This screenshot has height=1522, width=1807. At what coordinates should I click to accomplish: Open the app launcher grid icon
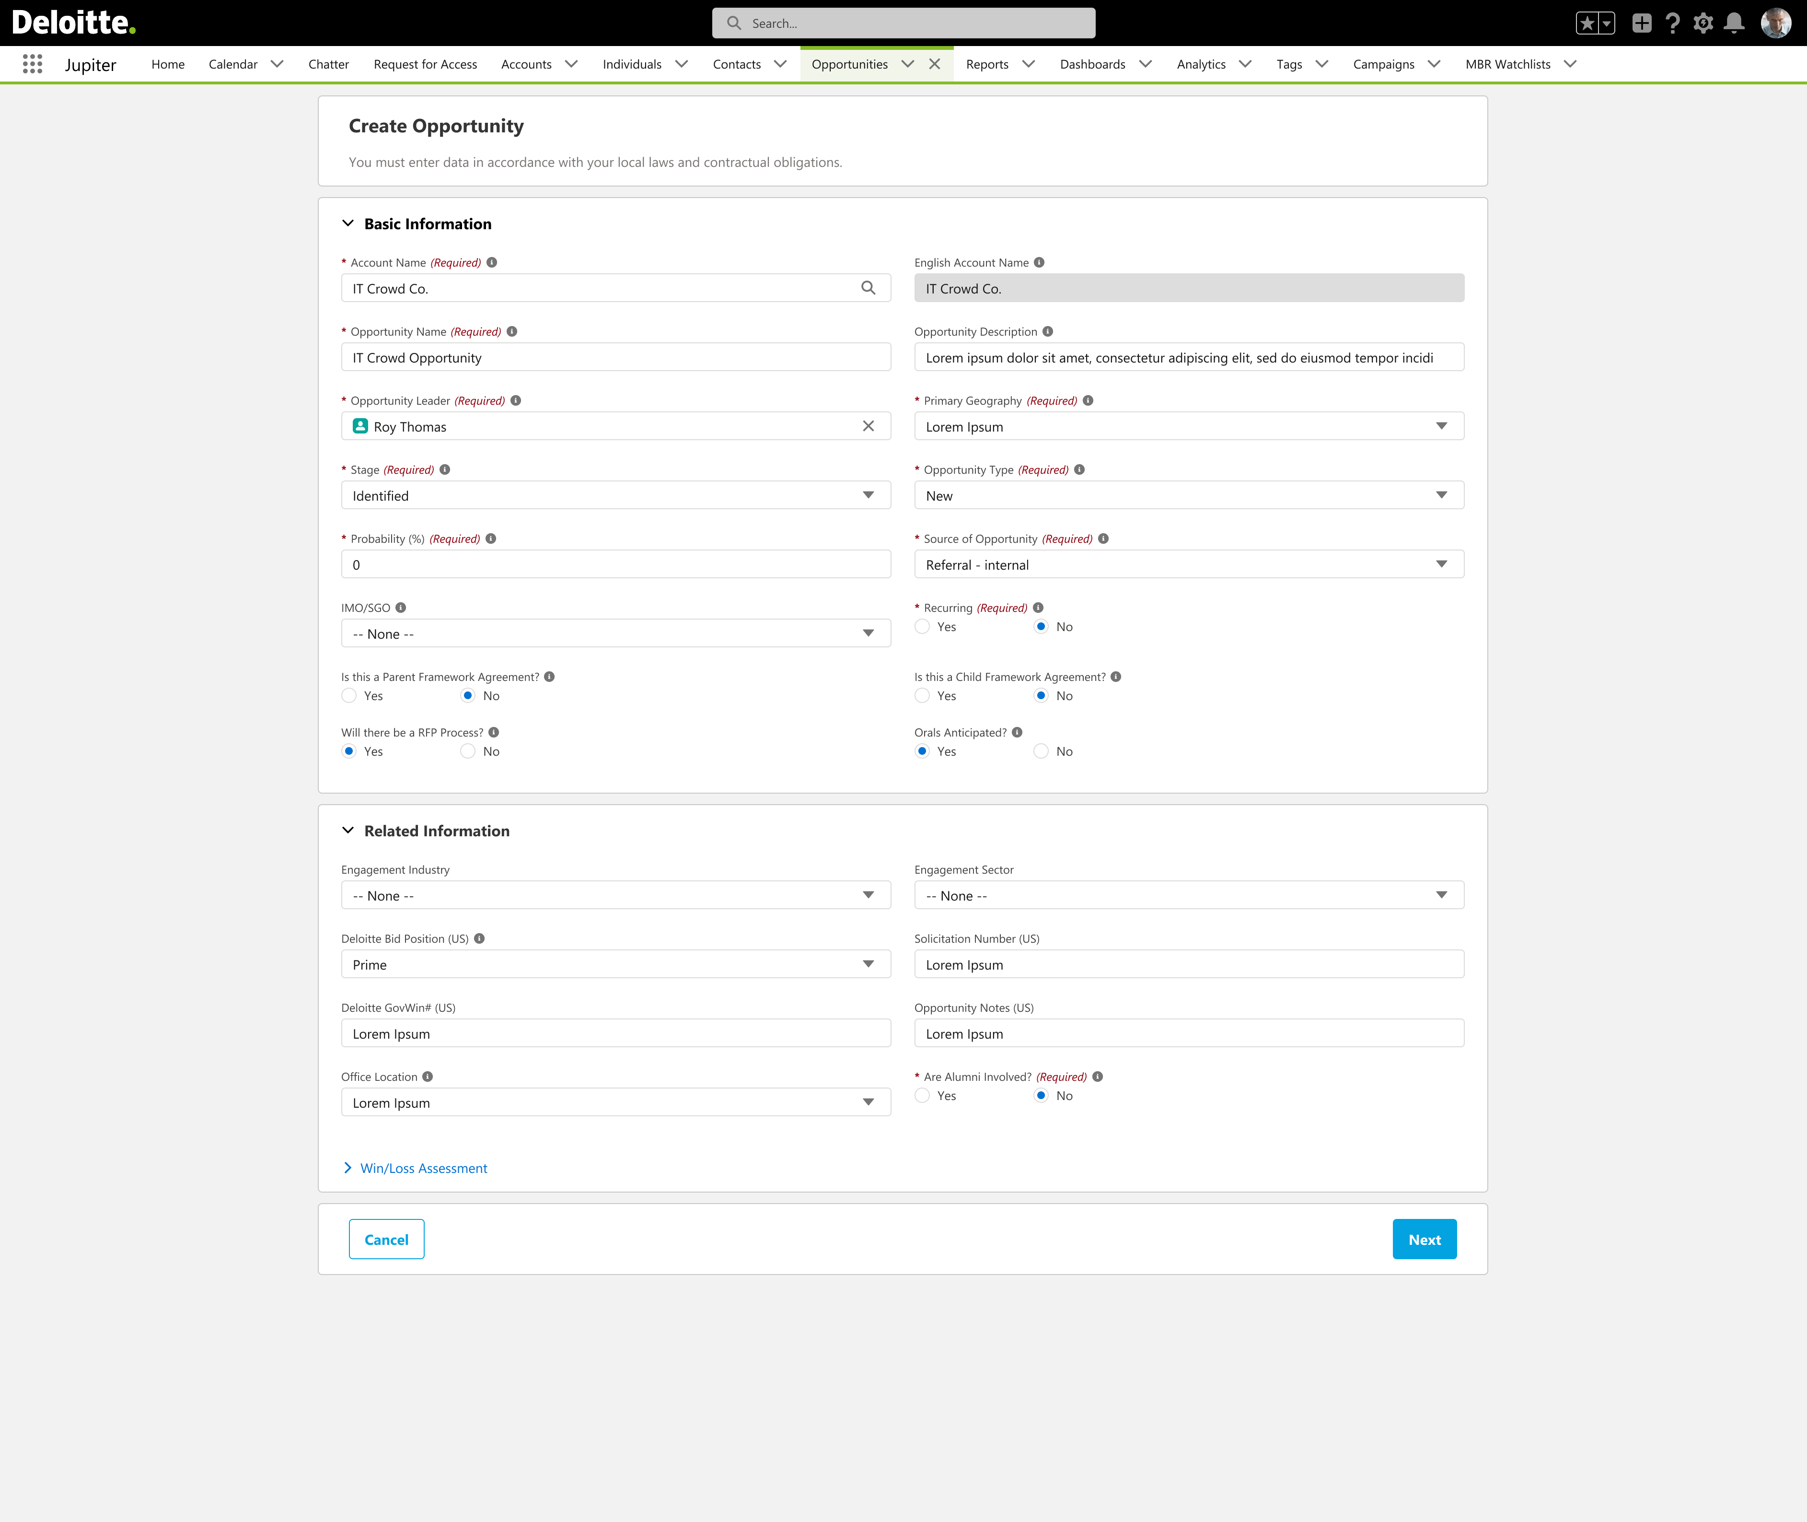33,64
